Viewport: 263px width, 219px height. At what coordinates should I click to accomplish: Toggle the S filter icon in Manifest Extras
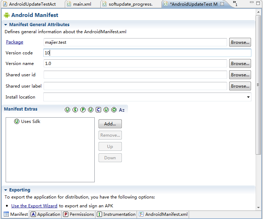[x=75, y=110]
